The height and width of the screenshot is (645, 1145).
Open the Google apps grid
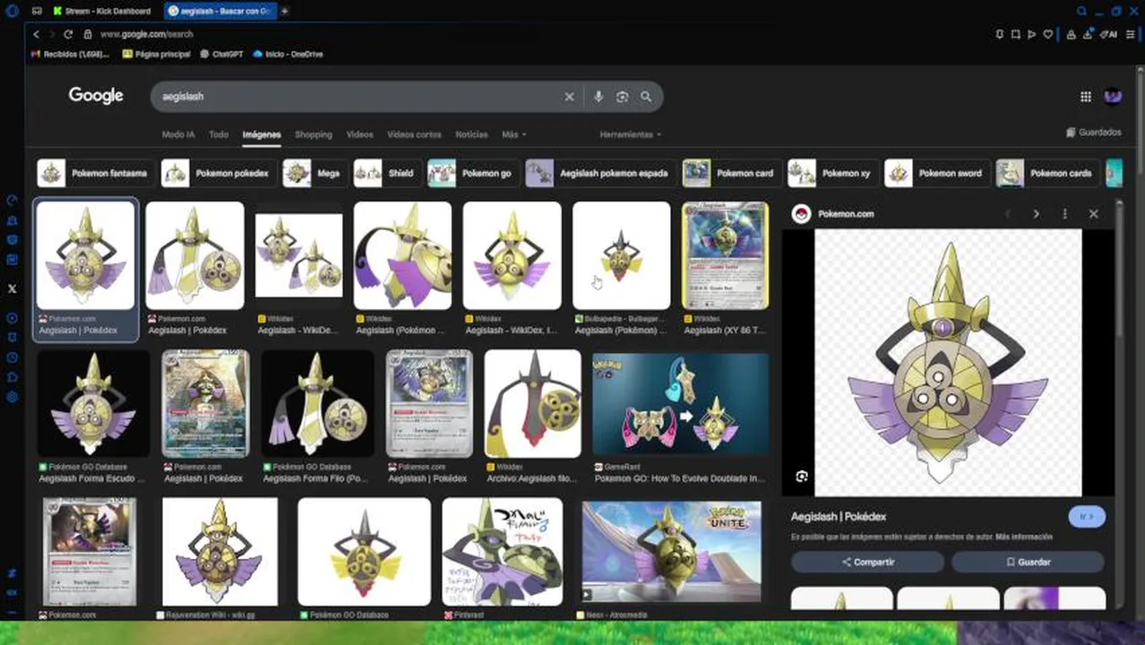[x=1085, y=97]
